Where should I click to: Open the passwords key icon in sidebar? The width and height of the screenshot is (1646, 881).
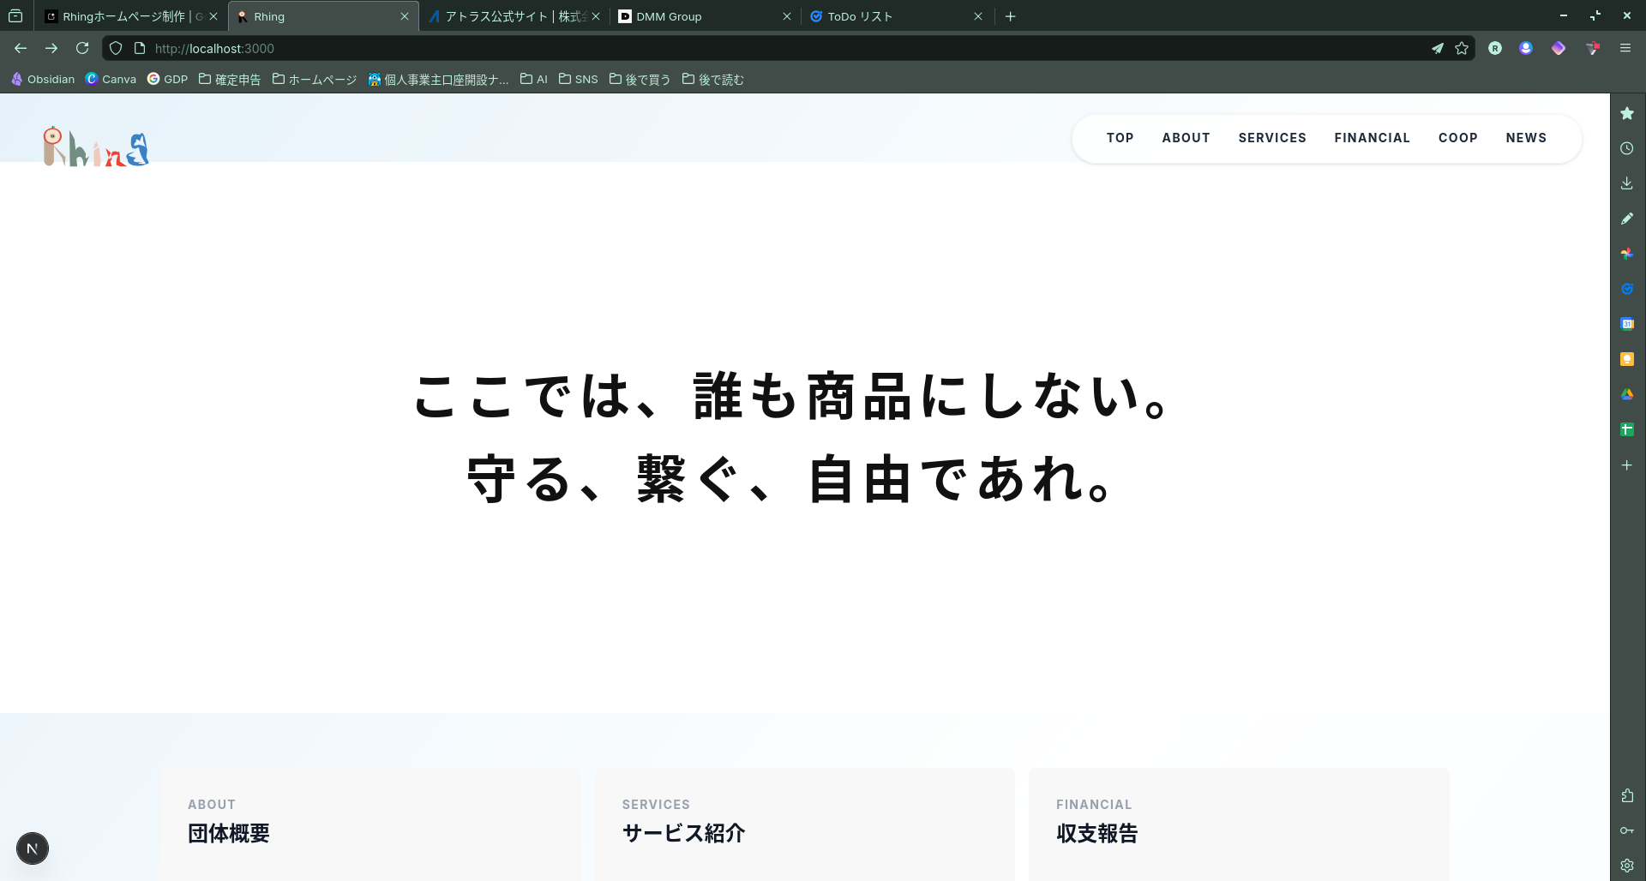pos(1626,830)
